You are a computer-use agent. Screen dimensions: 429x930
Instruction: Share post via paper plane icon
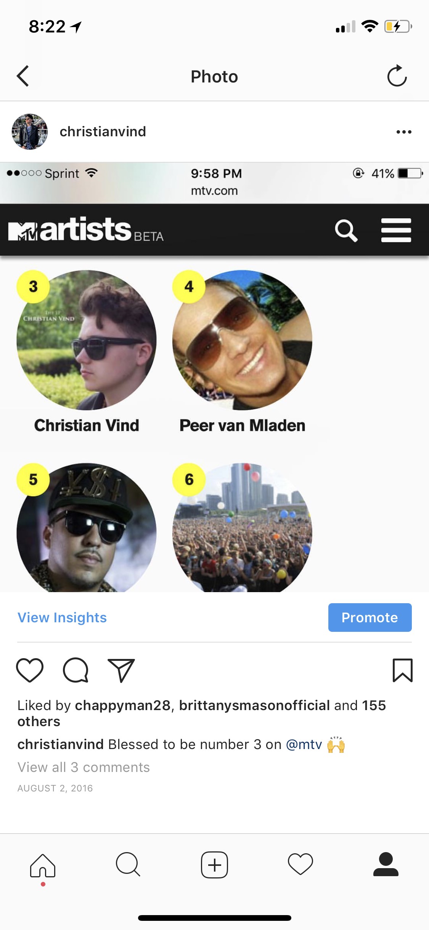[121, 670]
